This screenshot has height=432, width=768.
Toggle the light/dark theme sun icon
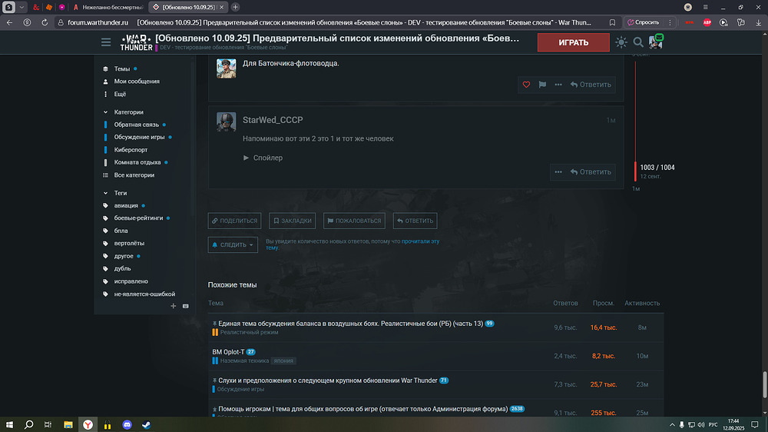pyautogui.click(x=621, y=42)
